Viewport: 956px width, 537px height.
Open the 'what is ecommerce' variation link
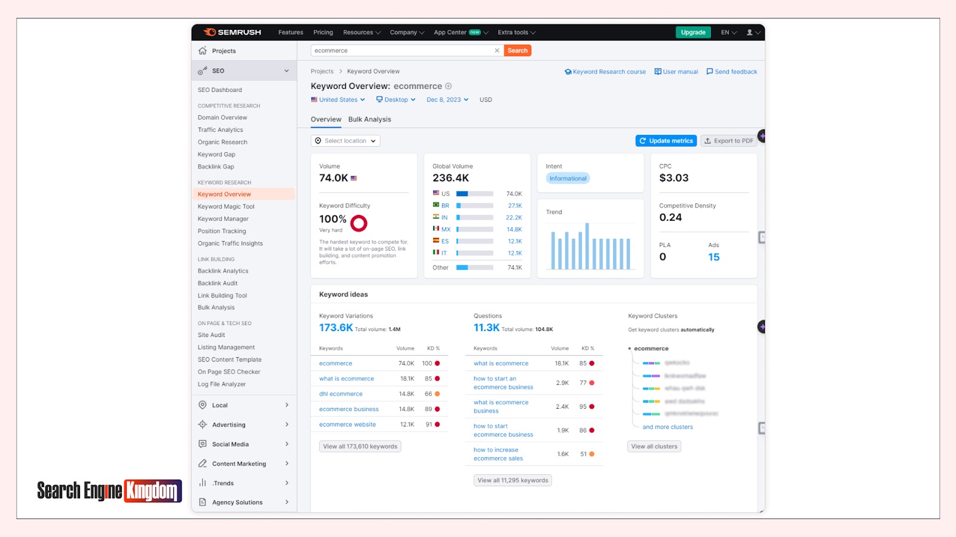pyautogui.click(x=347, y=379)
